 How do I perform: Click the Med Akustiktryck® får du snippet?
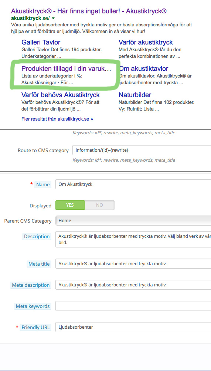click(150, 53)
